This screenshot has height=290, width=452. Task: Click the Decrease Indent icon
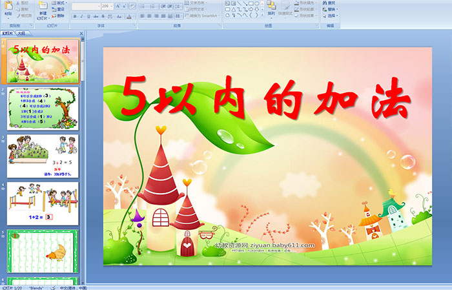[163, 6]
